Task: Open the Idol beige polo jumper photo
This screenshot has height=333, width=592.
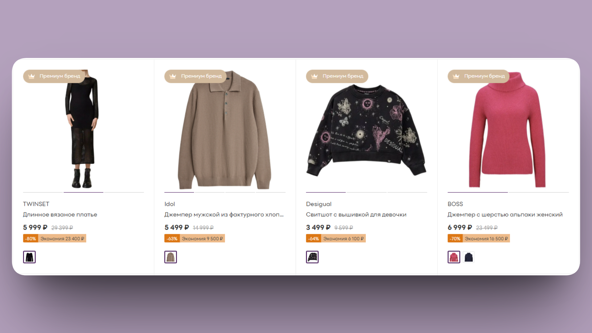Action: (224, 130)
